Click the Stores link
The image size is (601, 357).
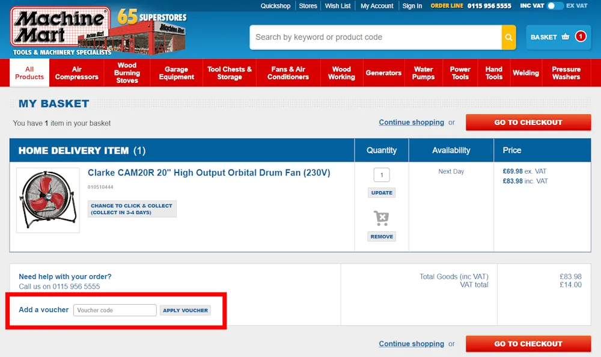(x=308, y=6)
